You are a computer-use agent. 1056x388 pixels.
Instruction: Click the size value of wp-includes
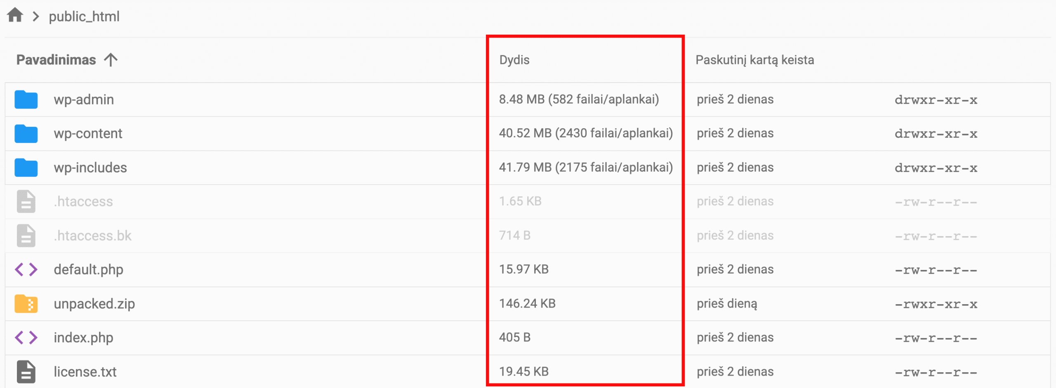point(586,167)
